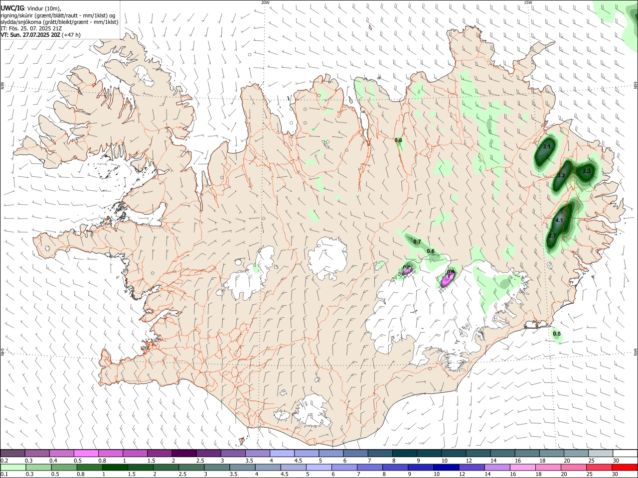Select the 2.3 precipitation value near the east coast

tap(586, 171)
